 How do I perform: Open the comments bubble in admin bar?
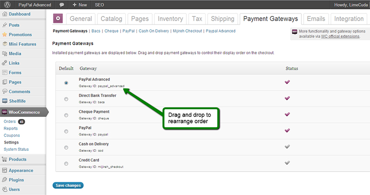(62, 4)
